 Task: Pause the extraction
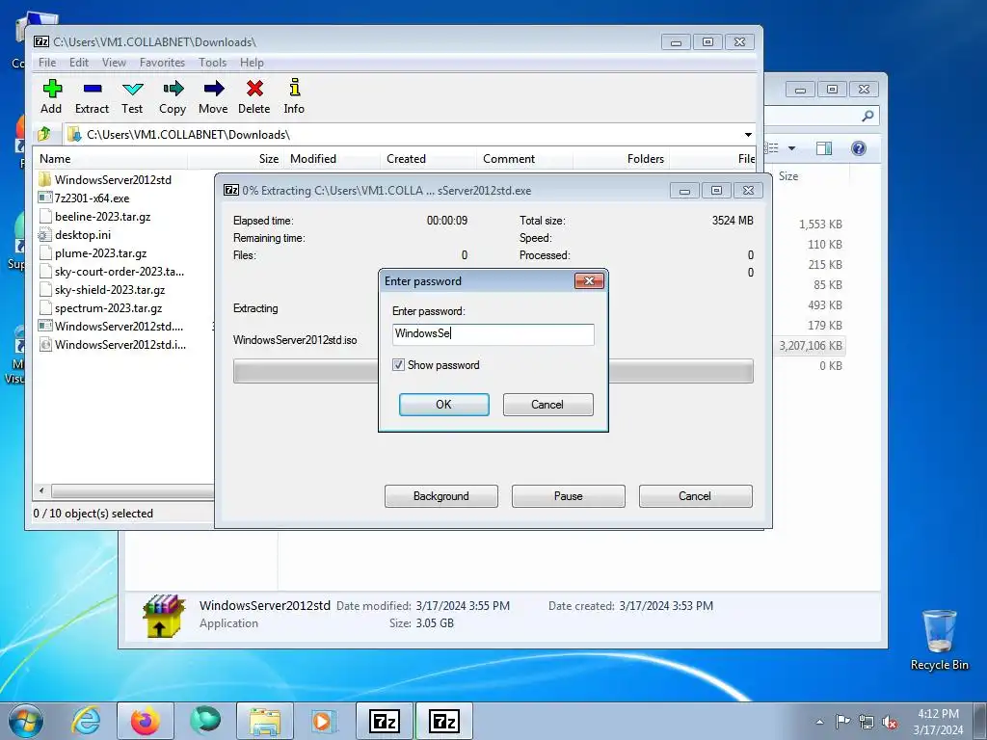[568, 496]
